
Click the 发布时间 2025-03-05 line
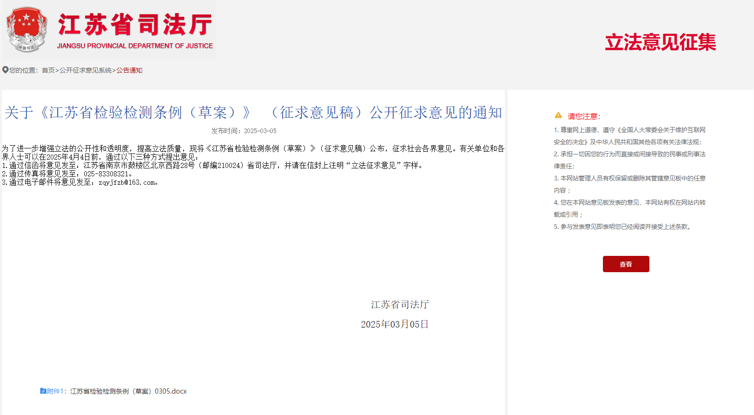[244, 131]
